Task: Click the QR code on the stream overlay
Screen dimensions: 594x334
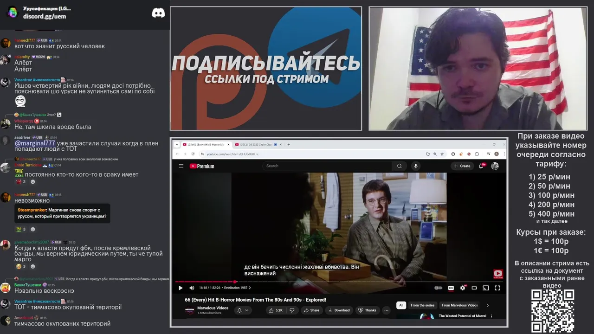Action: pyautogui.click(x=553, y=311)
